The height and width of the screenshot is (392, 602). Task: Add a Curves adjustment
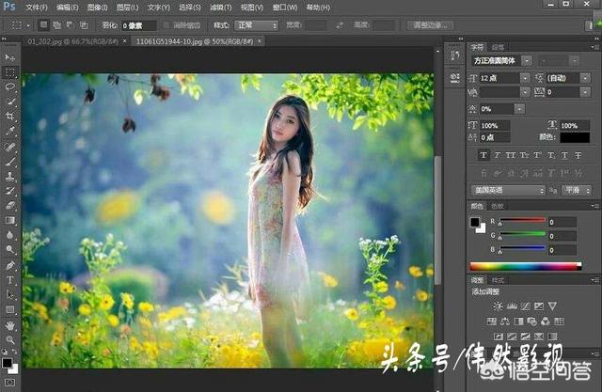[526, 306]
